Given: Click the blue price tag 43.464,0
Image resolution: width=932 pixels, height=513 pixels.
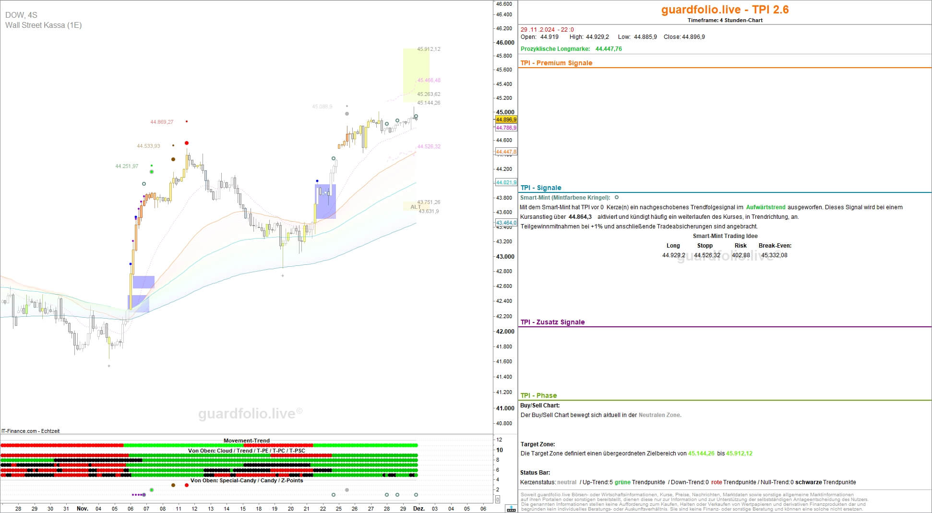Looking at the screenshot, I should tap(506, 223).
